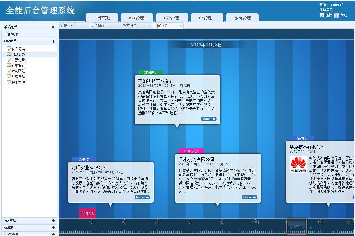Image resolution: width=355 pixels, height=236 pixels.
Task: Click the 报价管理 tree item icon
Action: pyautogui.click(x=9, y=82)
